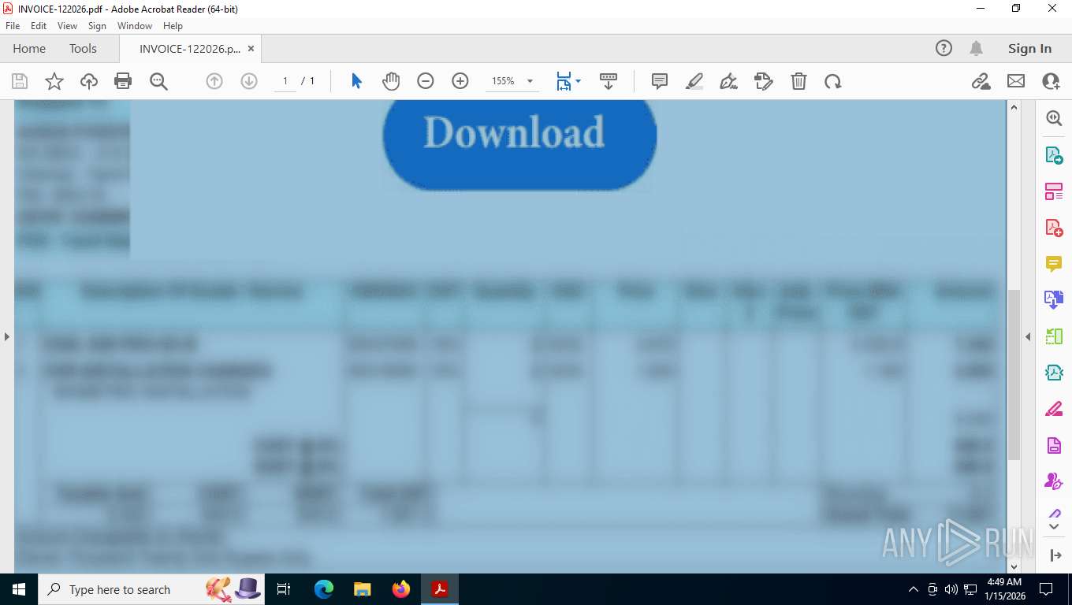The image size is (1072, 605).
Task: Open Firefox from taskbar
Action: pos(401,589)
